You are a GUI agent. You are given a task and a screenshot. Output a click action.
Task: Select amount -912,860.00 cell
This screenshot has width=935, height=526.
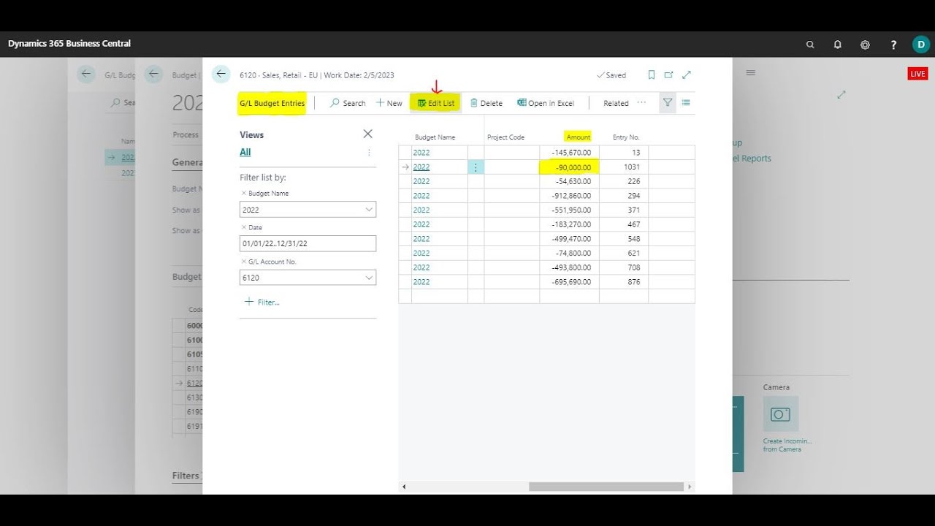pos(569,196)
